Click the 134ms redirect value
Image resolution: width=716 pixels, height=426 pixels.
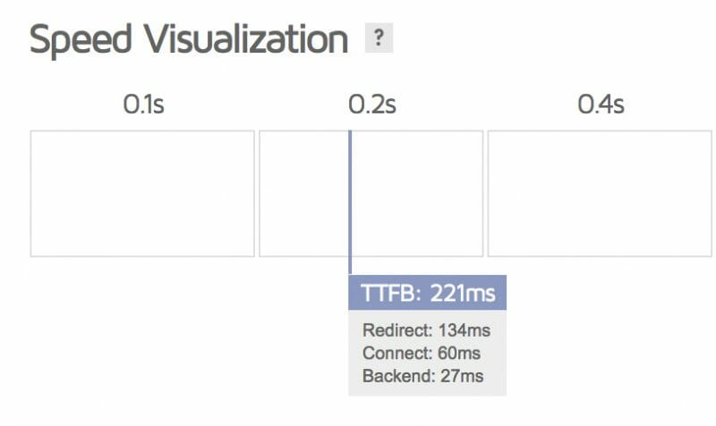pyautogui.click(x=465, y=330)
